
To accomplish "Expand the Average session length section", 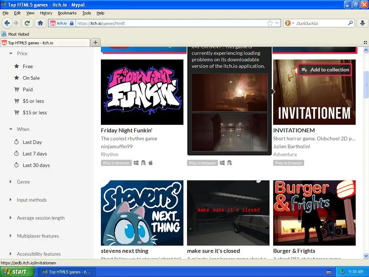I will 37,218.
